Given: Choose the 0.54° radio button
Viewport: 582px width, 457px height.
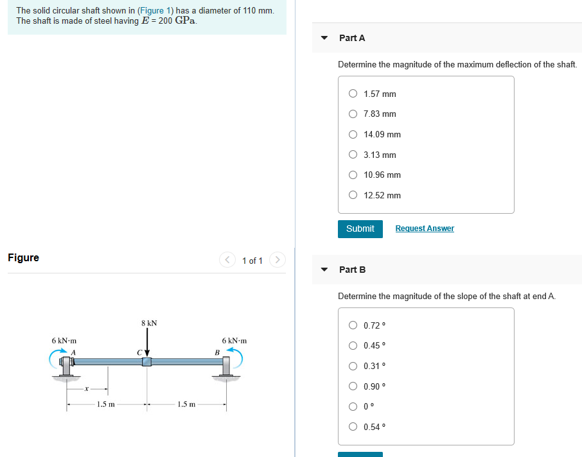Looking at the screenshot, I should click(353, 427).
